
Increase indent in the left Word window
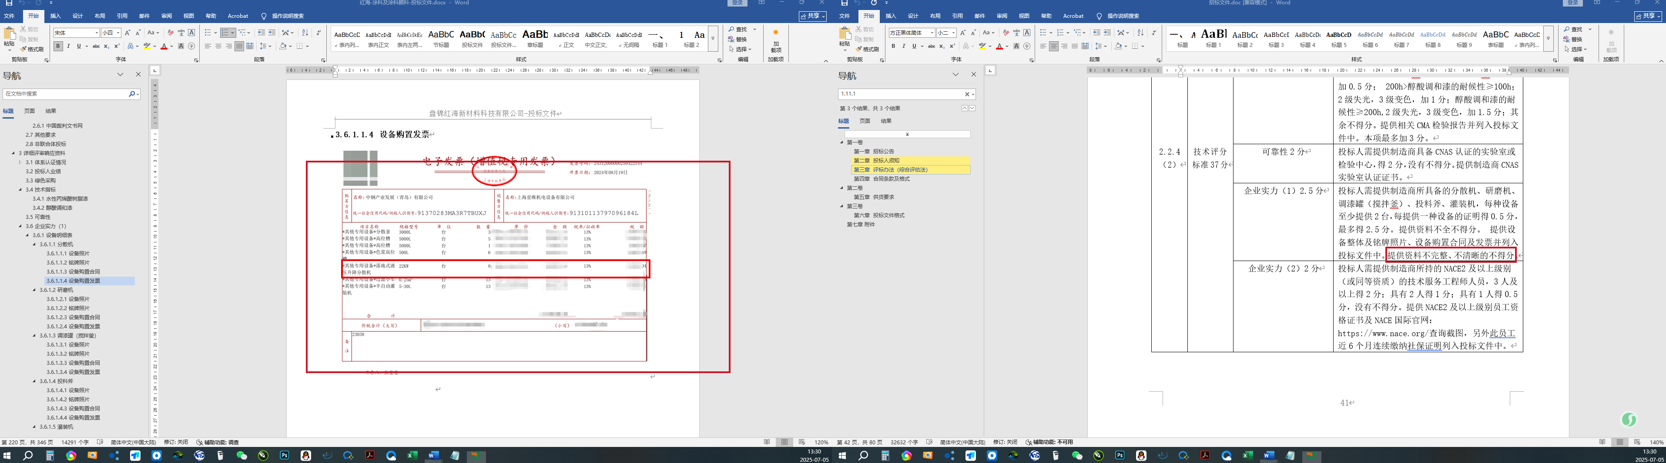(x=272, y=32)
